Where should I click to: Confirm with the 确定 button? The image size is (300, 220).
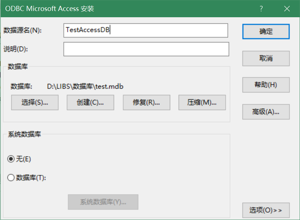pyautogui.click(x=266, y=32)
